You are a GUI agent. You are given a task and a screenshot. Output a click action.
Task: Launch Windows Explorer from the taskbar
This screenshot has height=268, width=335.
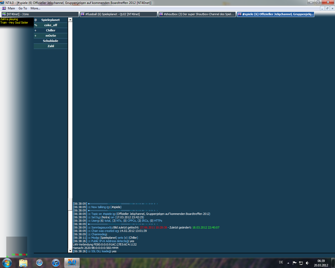(x=23, y=263)
